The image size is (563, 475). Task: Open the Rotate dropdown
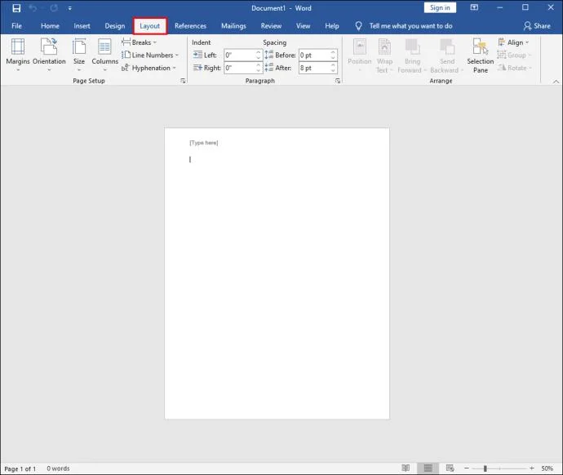pos(514,68)
